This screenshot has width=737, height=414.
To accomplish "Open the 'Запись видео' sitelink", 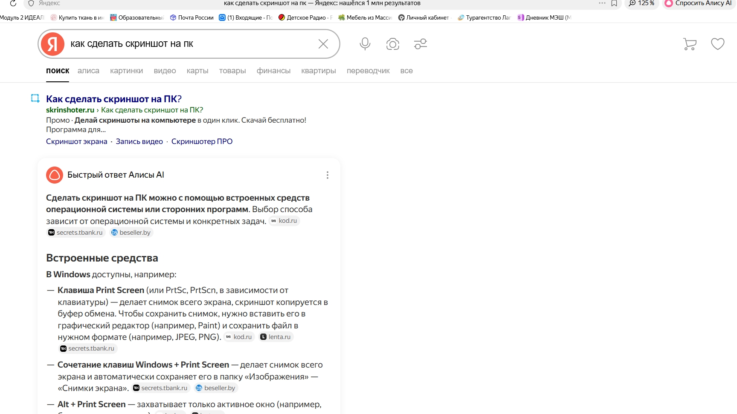I will point(139,141).
